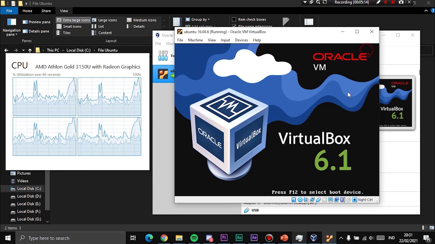The image size is (435, 244).
Task: Navigate to Local Disk (E:)
Action: pos(29,204)
